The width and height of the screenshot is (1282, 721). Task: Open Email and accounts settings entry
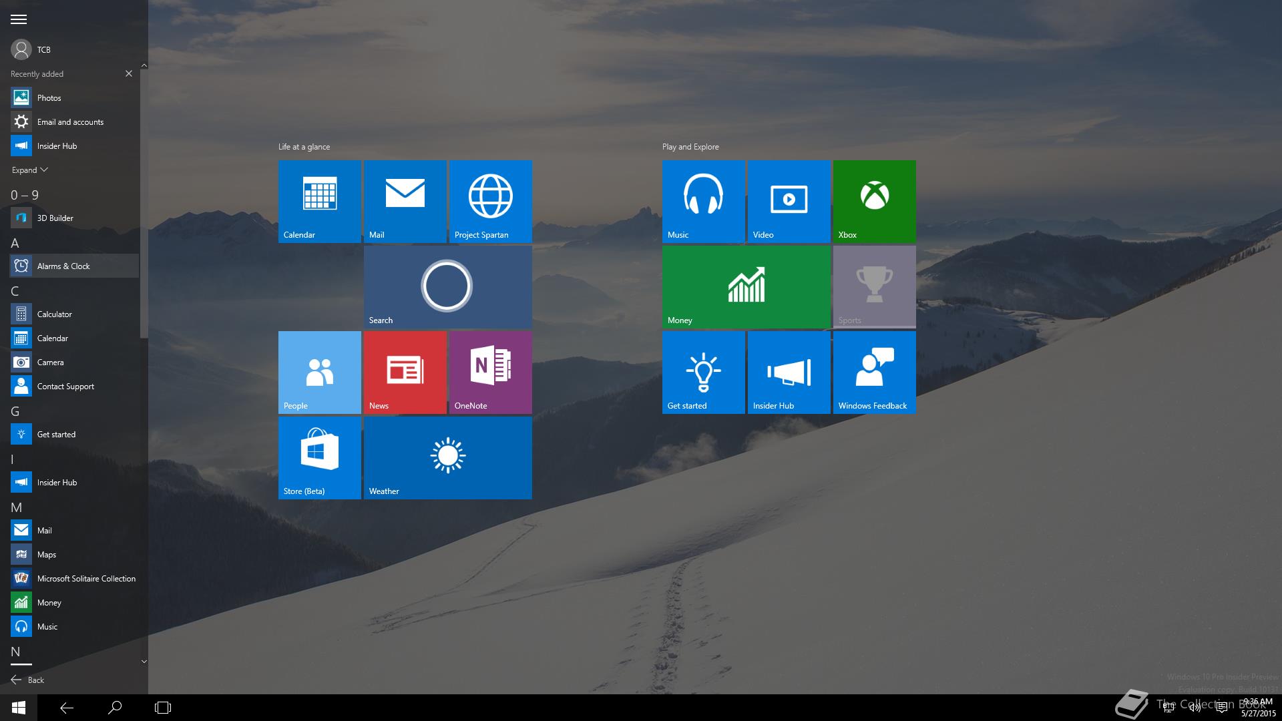74,122
